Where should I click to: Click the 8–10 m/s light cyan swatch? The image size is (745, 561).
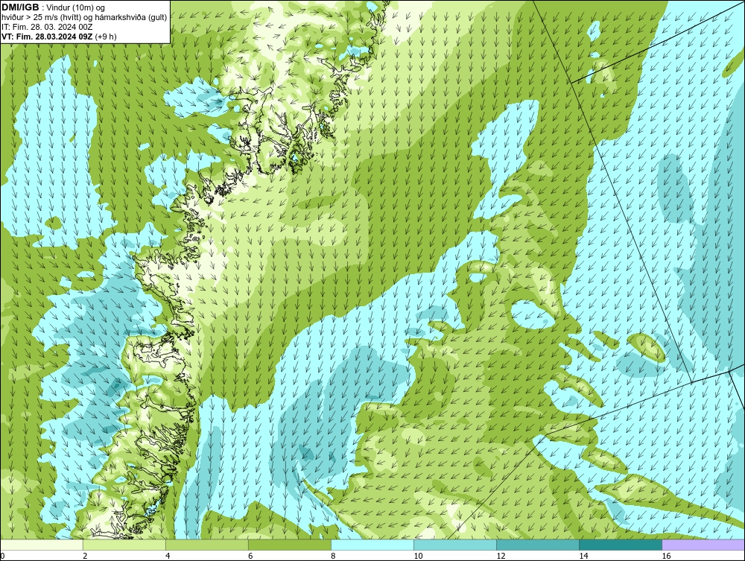click(372, 545)
